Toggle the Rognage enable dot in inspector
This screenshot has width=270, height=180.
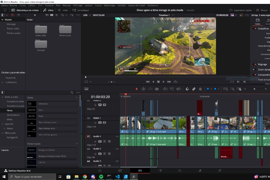pos(255,64)
